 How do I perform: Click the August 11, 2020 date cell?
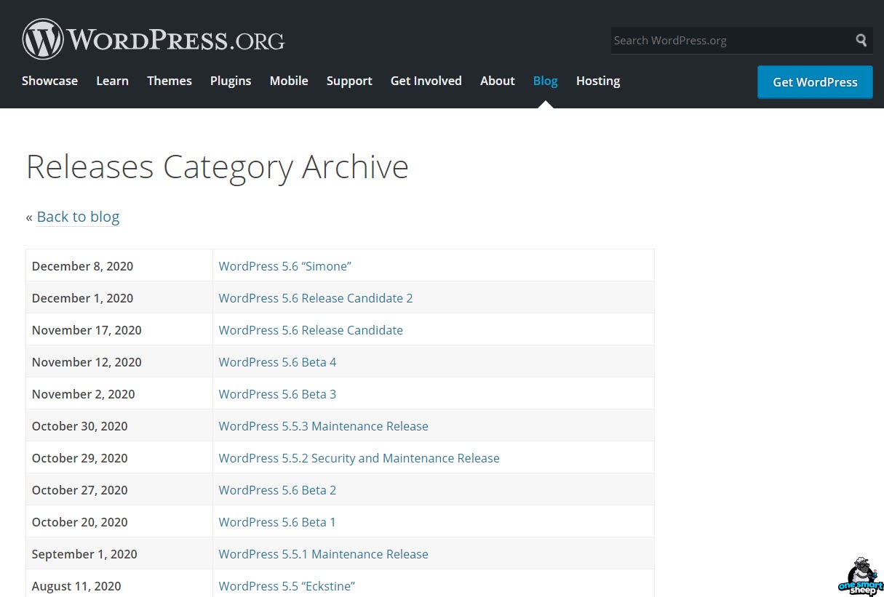click(119, 584)
